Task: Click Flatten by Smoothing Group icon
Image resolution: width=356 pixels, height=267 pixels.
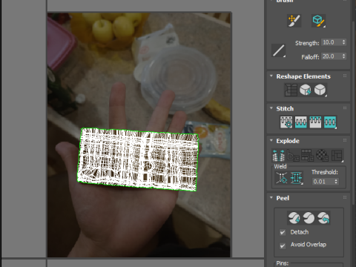Action: pyautogui.click(x=308, y=155)
